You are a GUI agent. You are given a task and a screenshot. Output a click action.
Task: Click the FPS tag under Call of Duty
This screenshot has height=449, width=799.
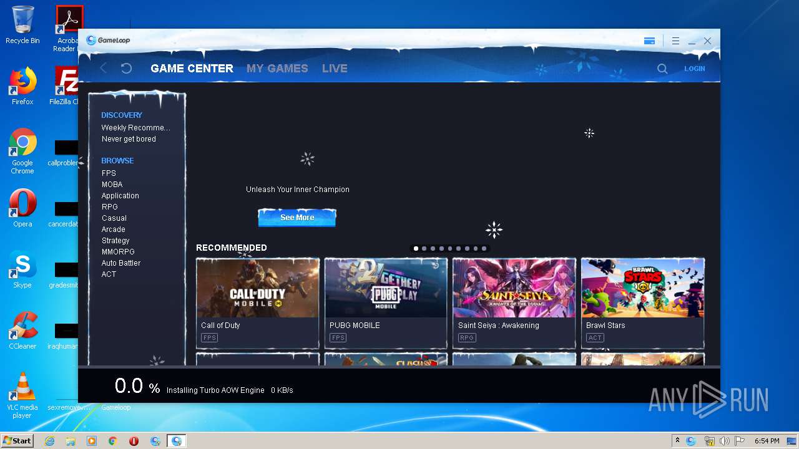209,338
